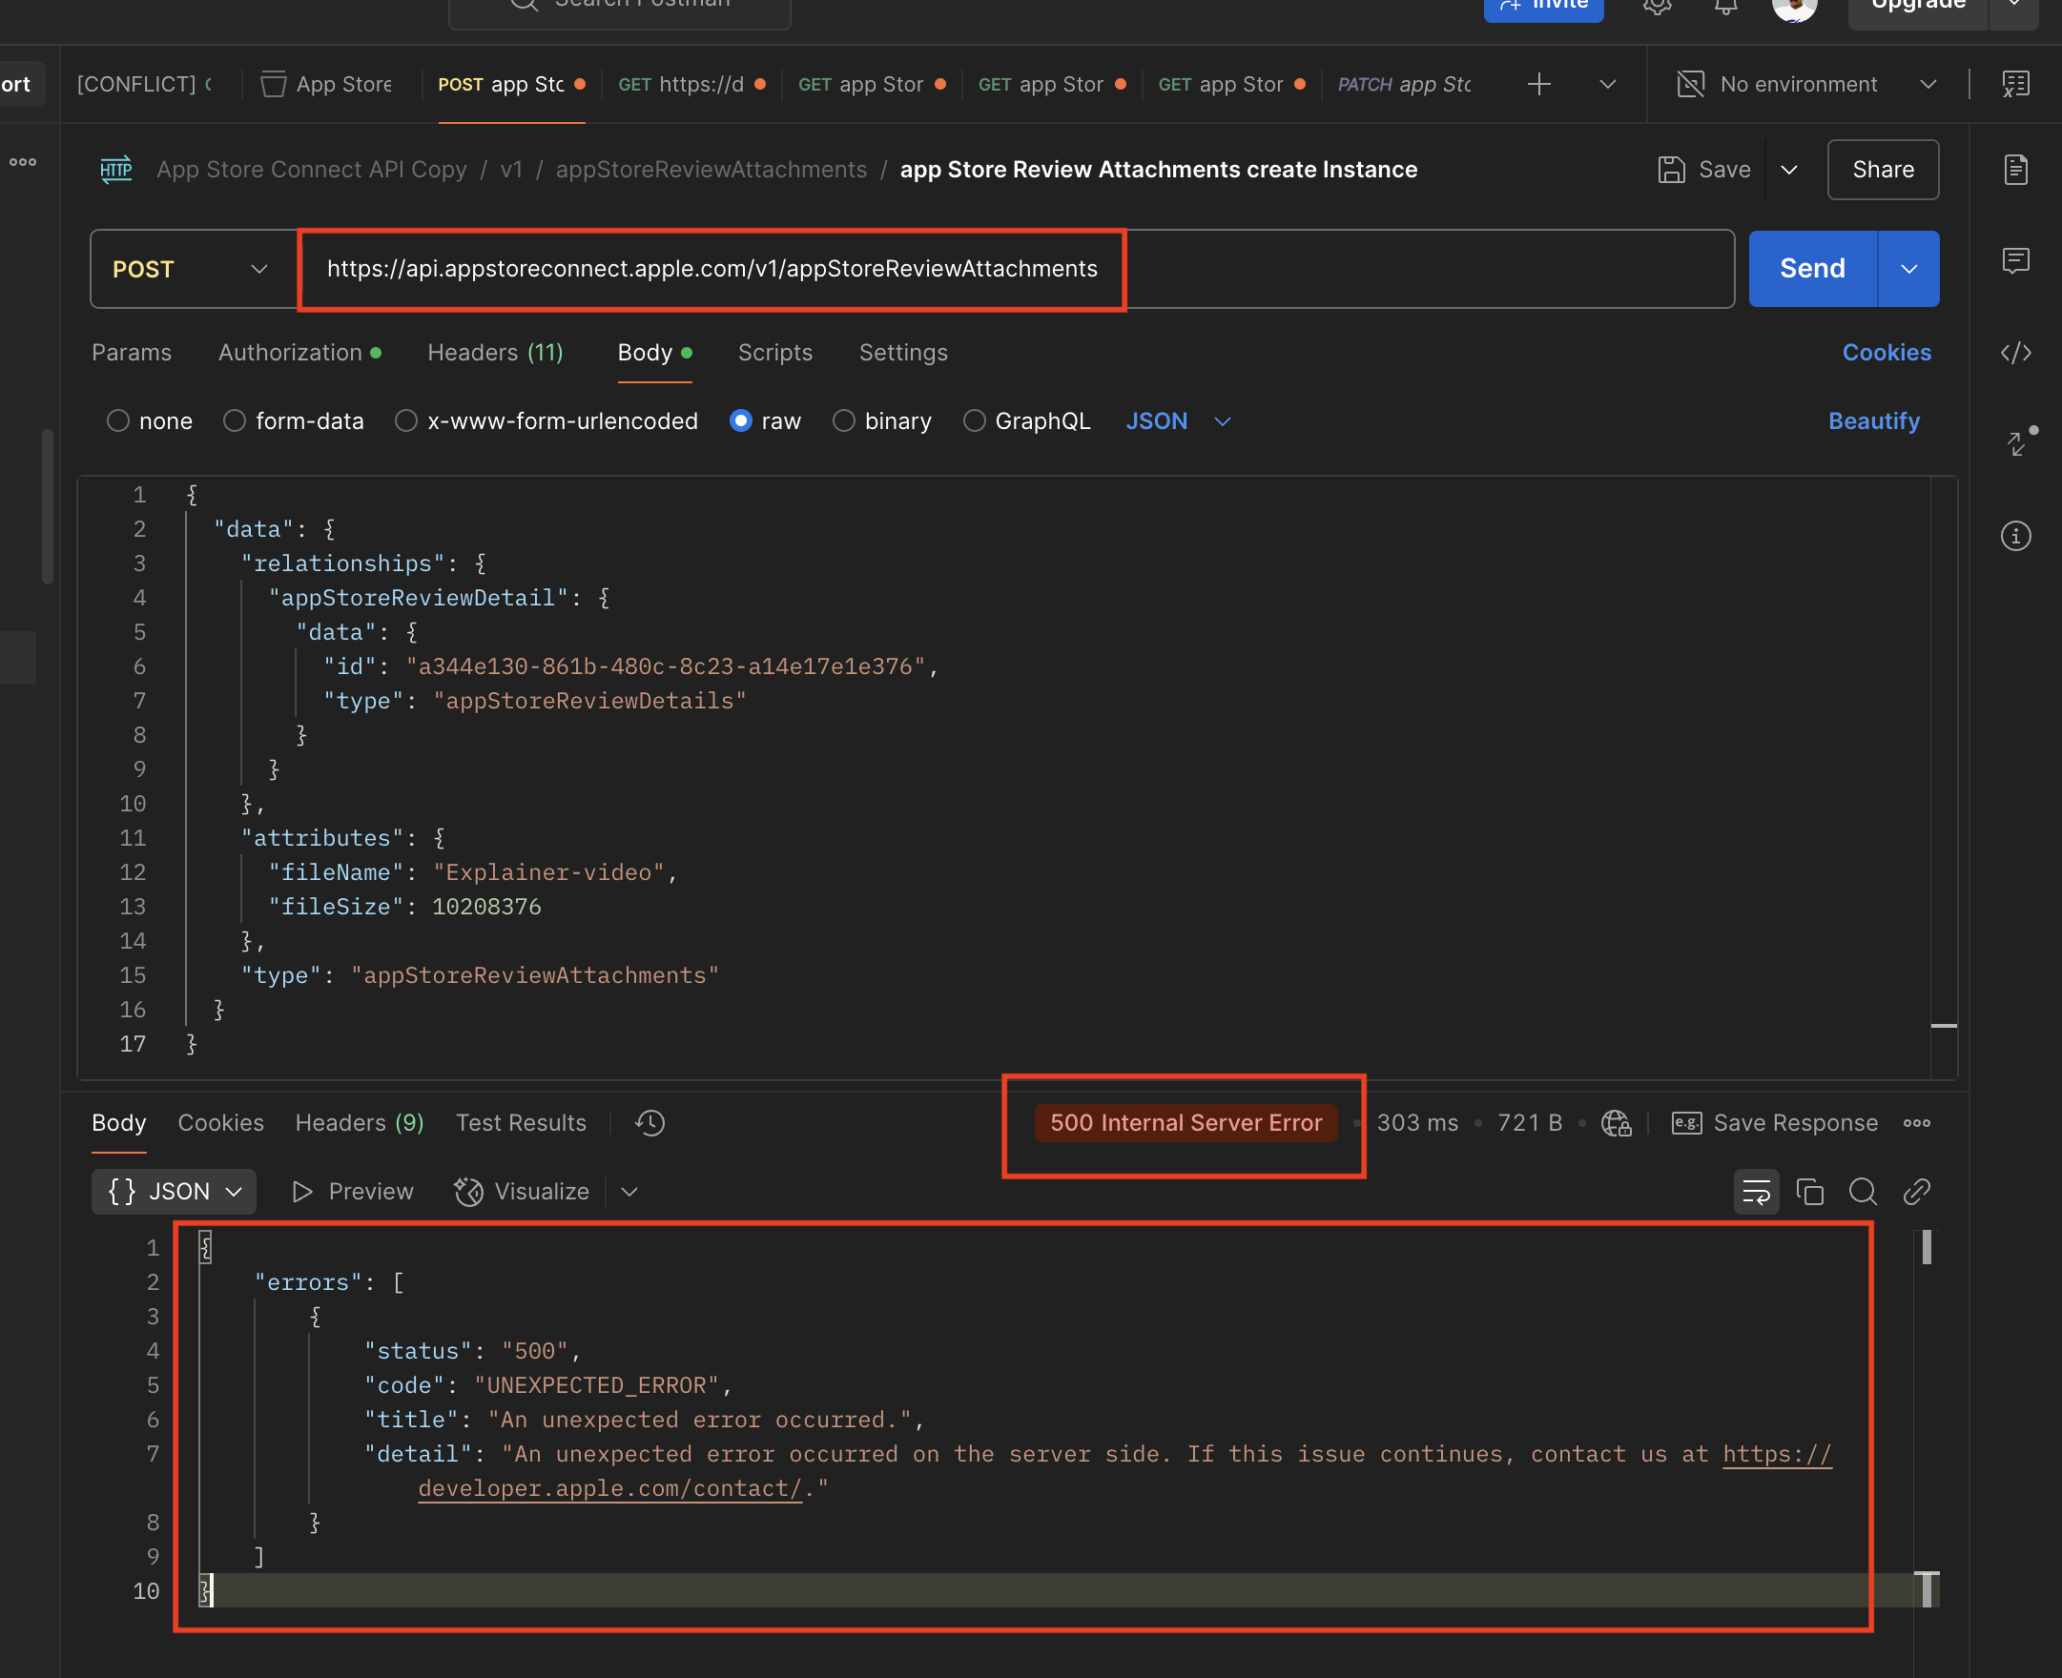Click the search icon in response toolbar
Viewport: 2062px width, 1678px height.
click(x=1862, y=1192)
